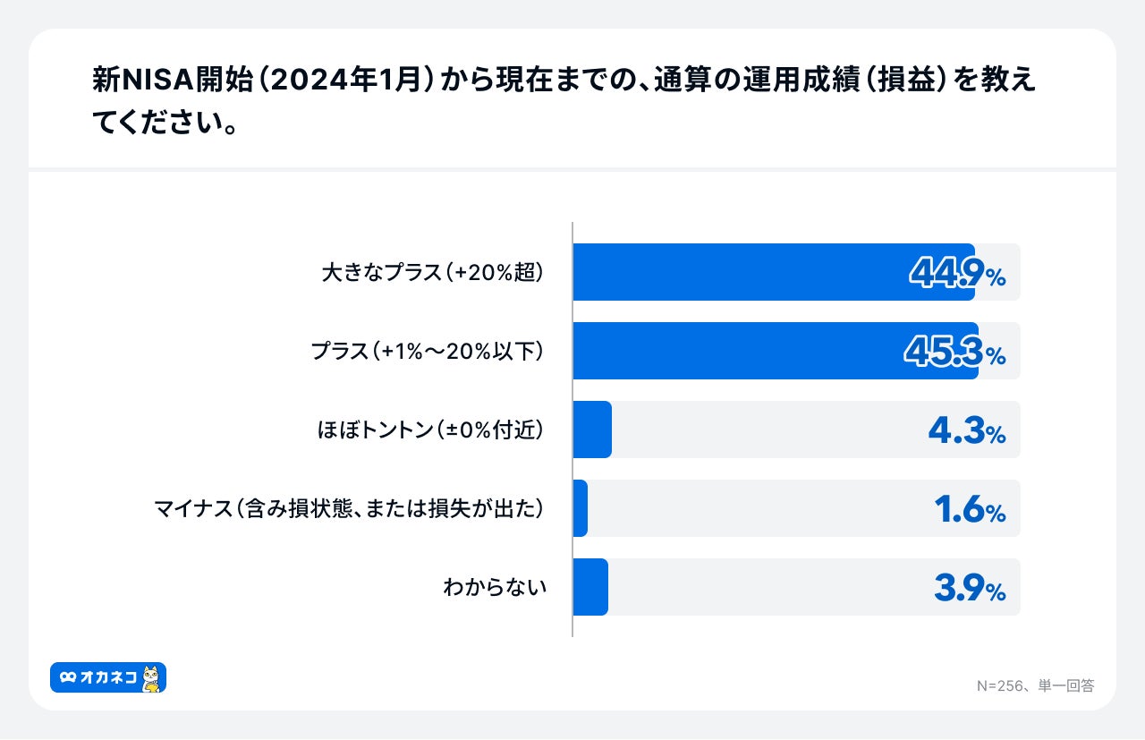This screenshot has height=740, width=1145.
Task: Click the プラス(+1%〜20%以下) label
Action: point(427,352)
